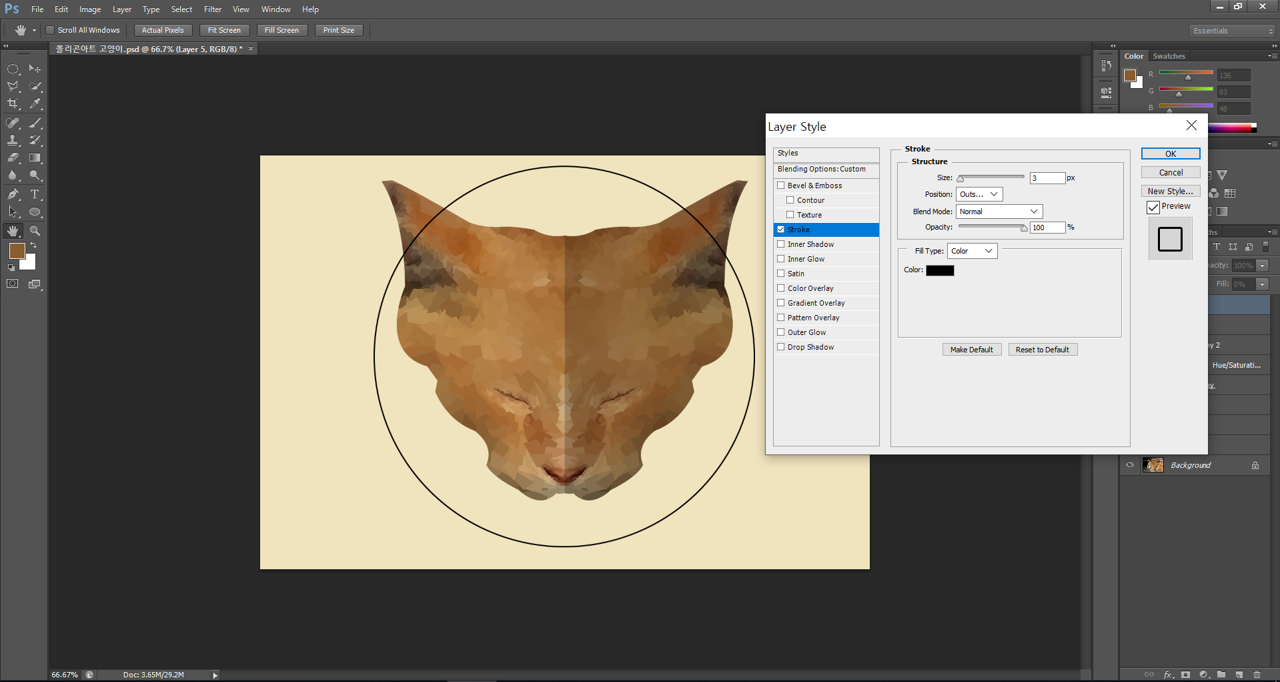The width and height of the screenshot is (1280, 682).
Task: Select the Brush tool
Action: pos(35,123)
